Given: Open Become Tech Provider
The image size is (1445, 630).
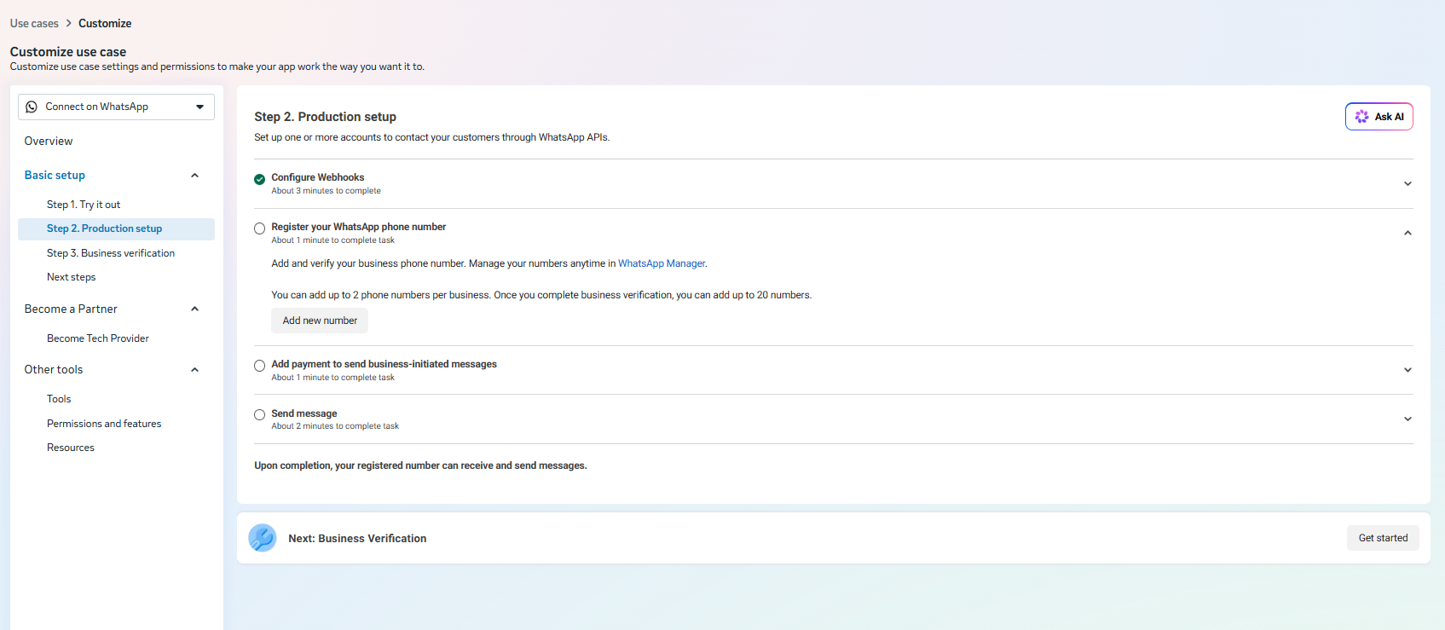Looking at the screenshot, I should tap(98, 338).
